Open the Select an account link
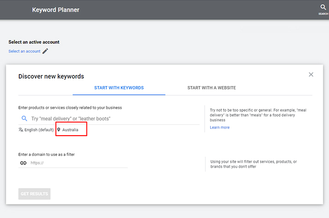This screenshot has height=218, width=329. (x=24, y=52)
